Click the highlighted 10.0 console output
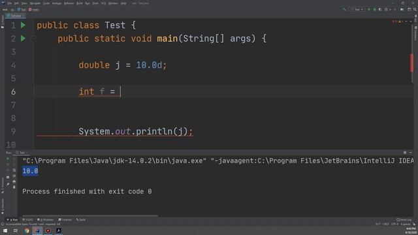The image size is (418, 235). coord(30,171)
